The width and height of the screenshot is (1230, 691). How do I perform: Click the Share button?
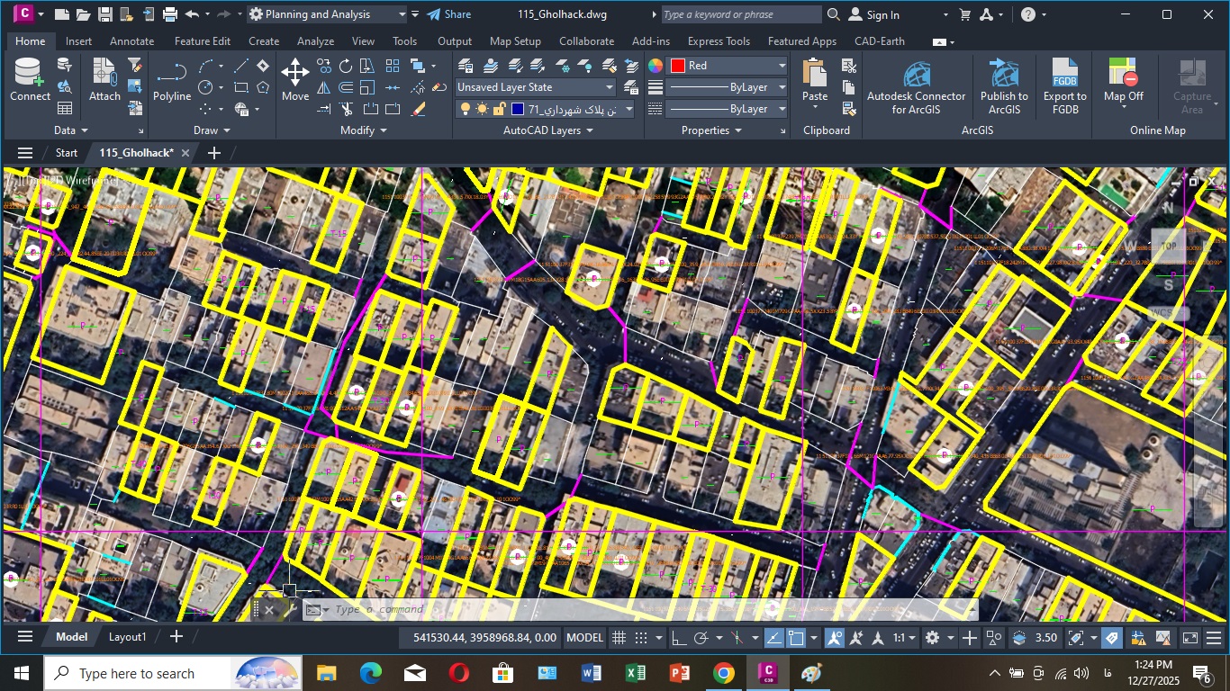448,14
